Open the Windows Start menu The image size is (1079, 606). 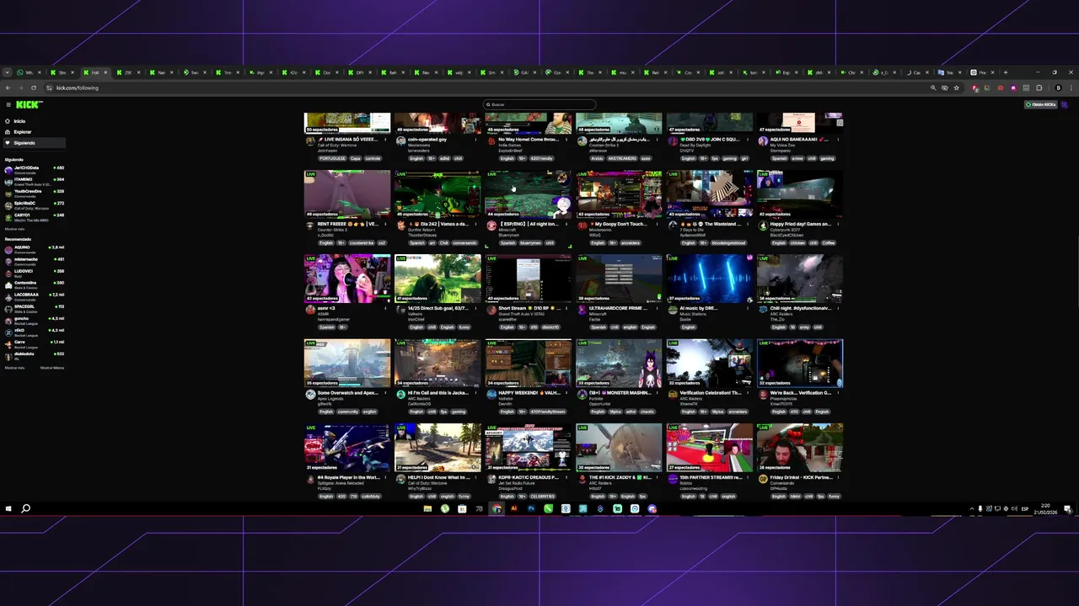8,508
